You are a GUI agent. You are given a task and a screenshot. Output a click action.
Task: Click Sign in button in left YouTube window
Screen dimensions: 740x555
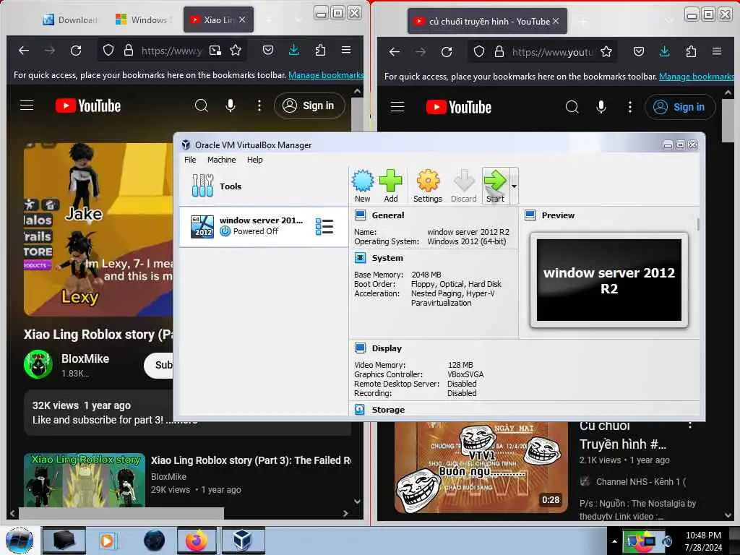309,106
